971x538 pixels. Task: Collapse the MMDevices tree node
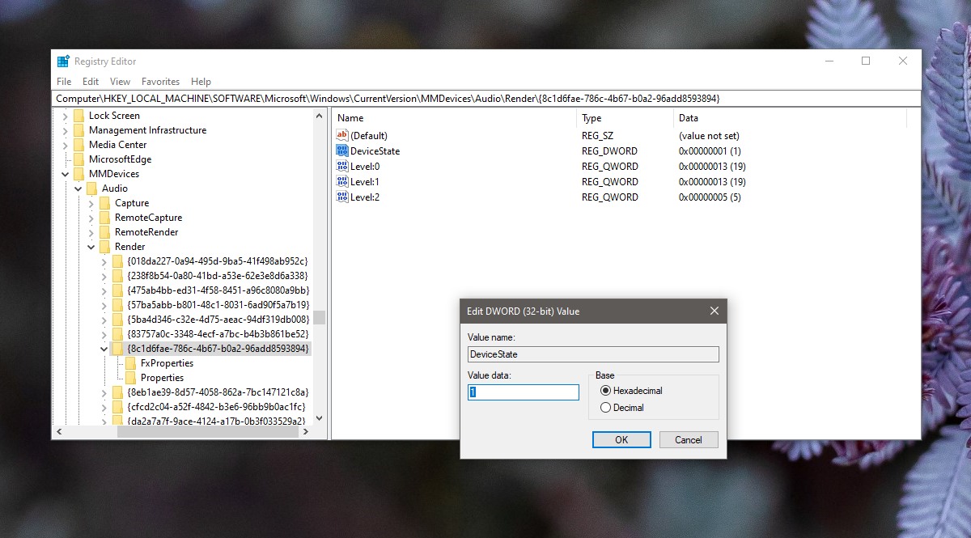click(x=65, y=174)
